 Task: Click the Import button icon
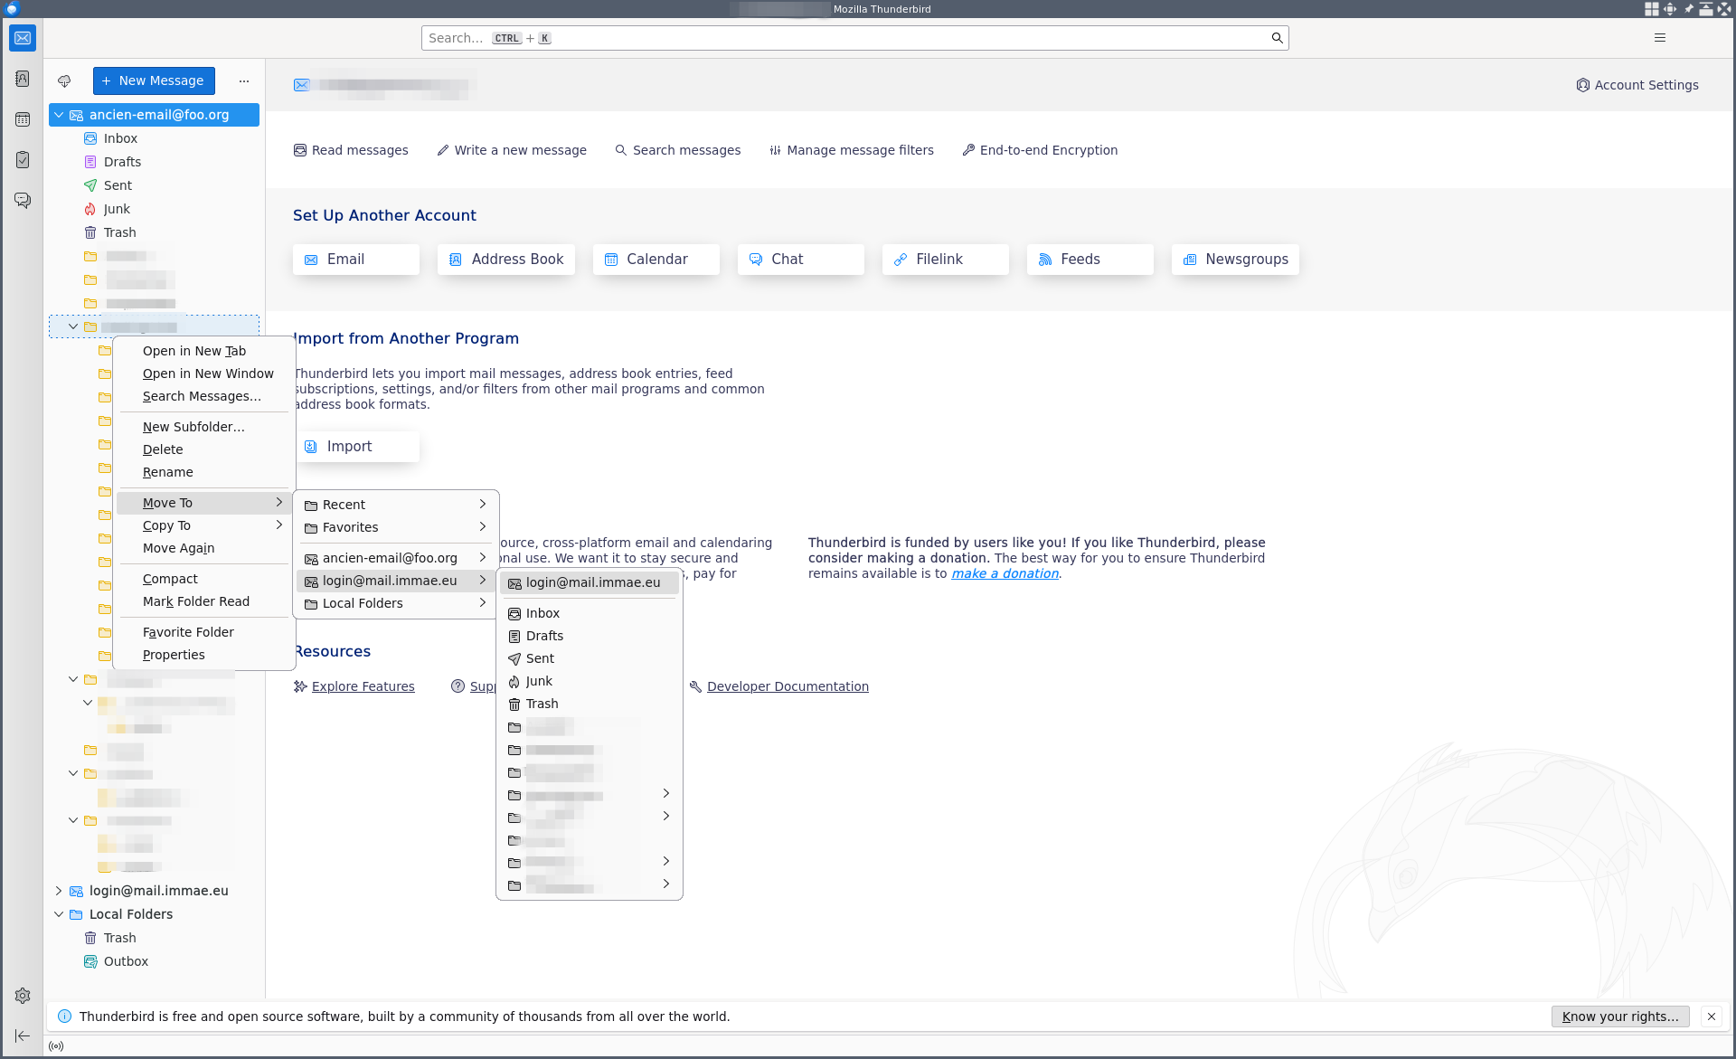(x=311, y=447)
